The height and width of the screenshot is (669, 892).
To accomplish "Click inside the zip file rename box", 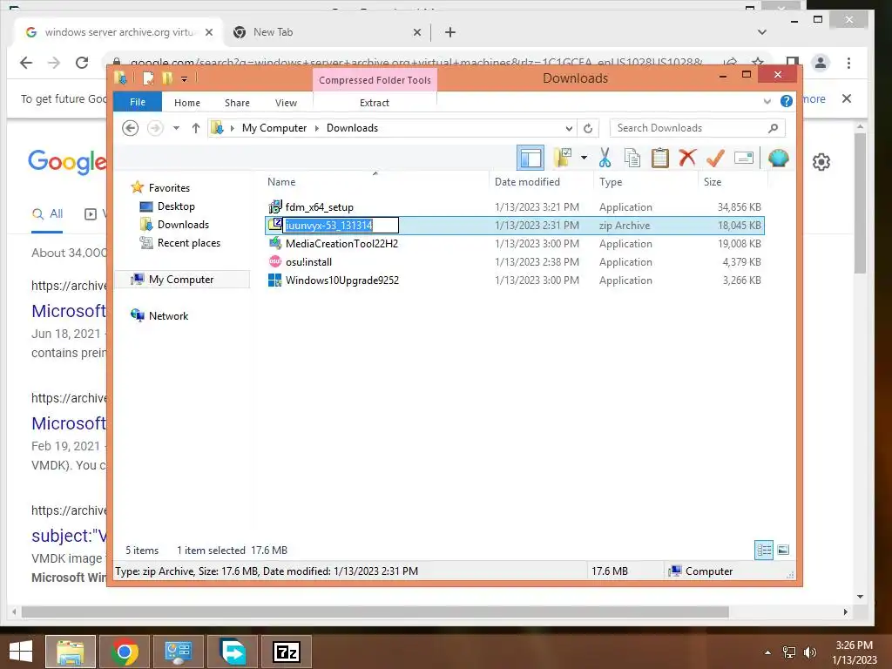I will [x=341, y=226].
